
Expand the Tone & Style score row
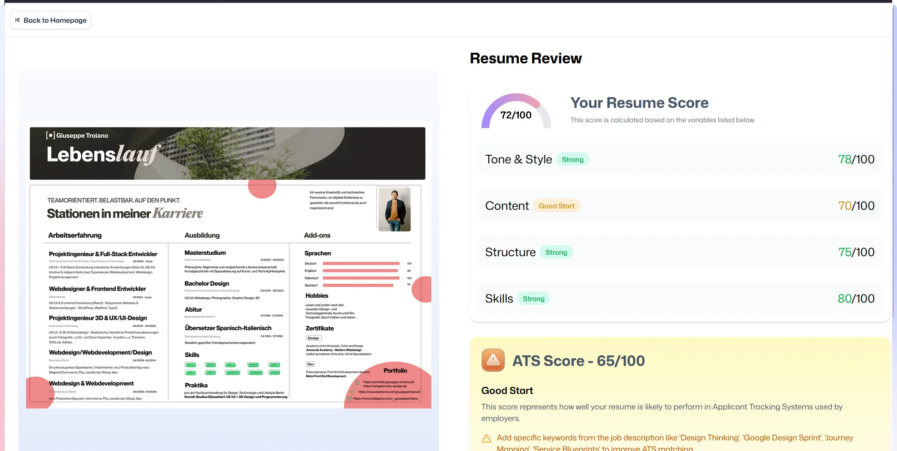click(x=679, y=160)
